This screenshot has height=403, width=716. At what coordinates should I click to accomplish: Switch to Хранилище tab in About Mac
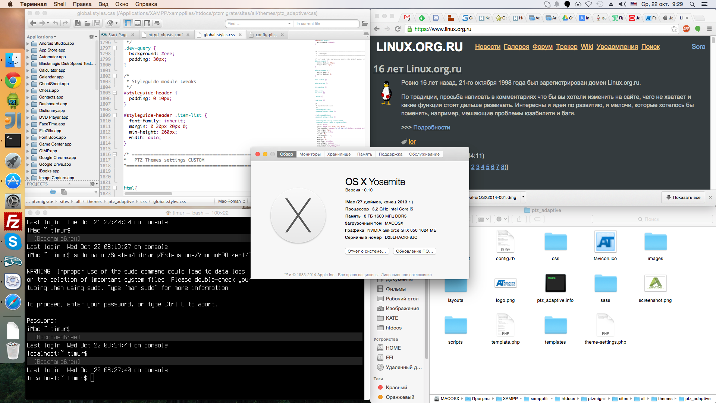[x=339, y=154]
